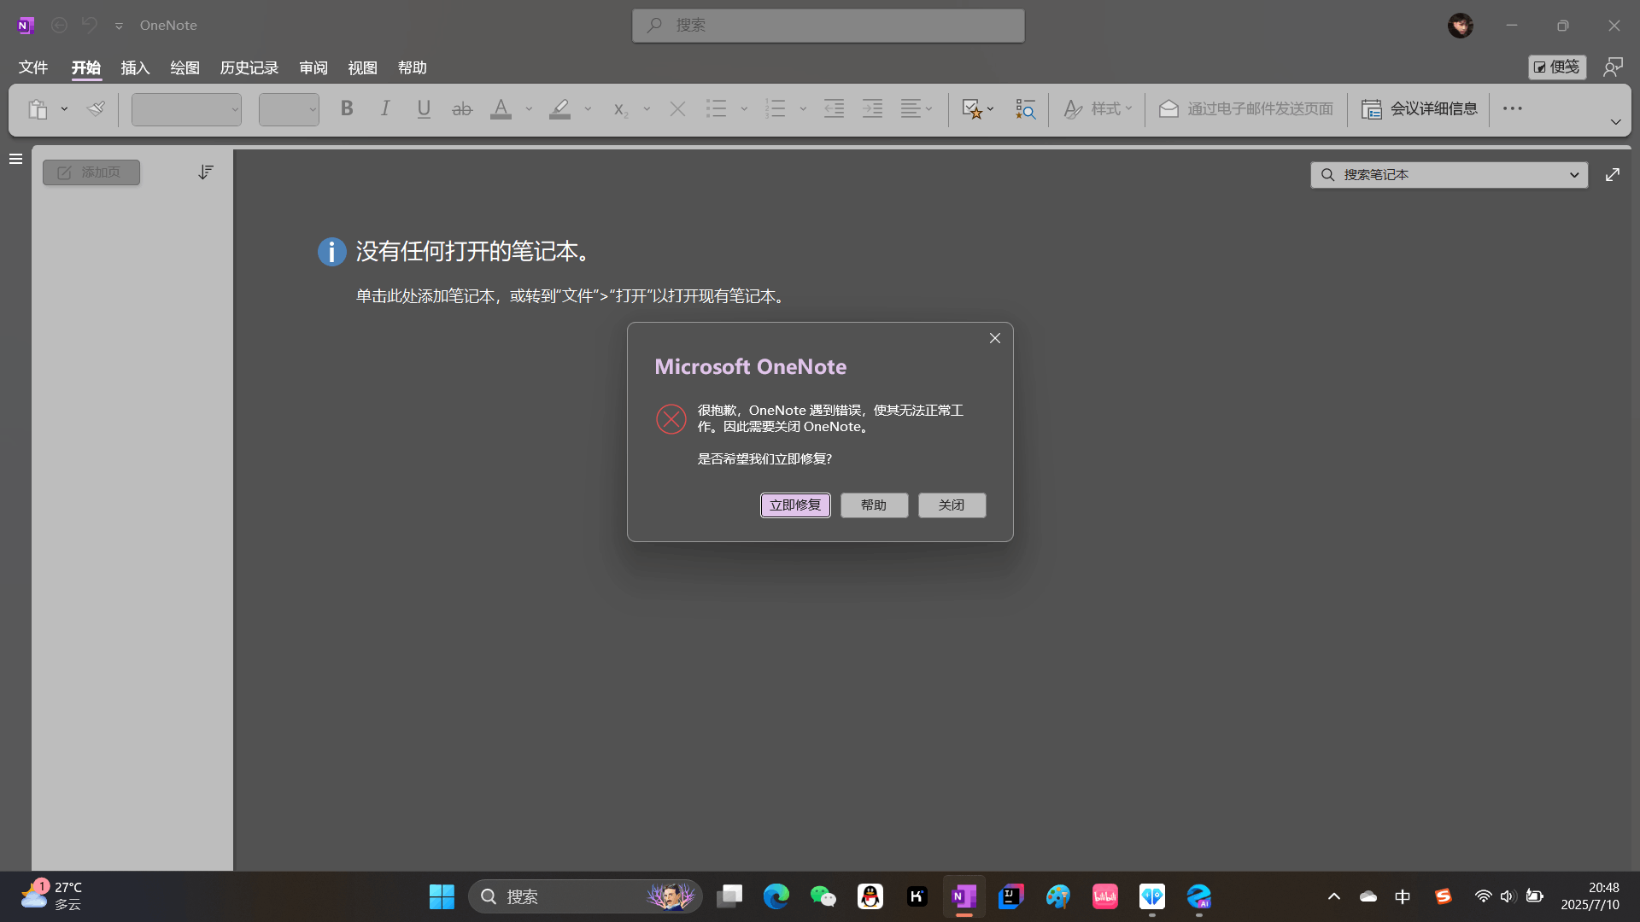Viewport: 1640px width, 922px height.
Task: Click the To Do tag icon
Action: (x=971, y=109)
